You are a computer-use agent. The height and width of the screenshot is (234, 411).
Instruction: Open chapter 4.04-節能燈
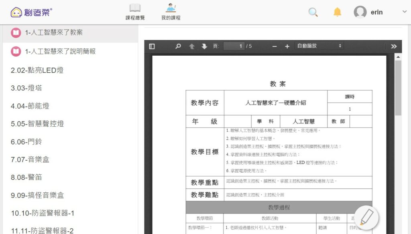(x=30, y=106)
